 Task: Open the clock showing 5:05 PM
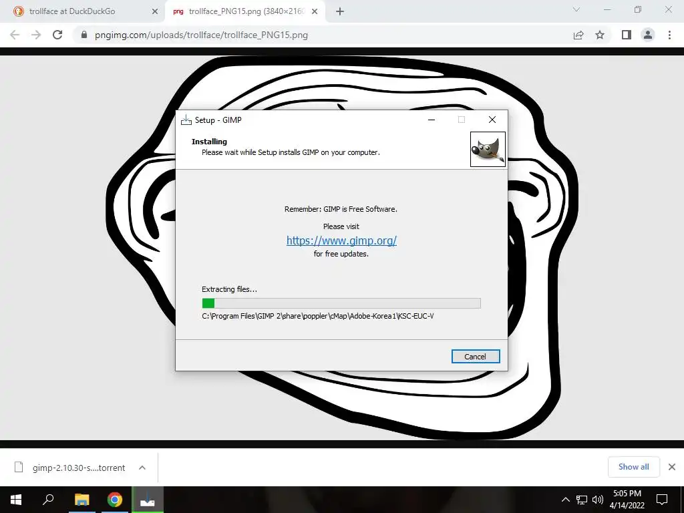point(627,500)
